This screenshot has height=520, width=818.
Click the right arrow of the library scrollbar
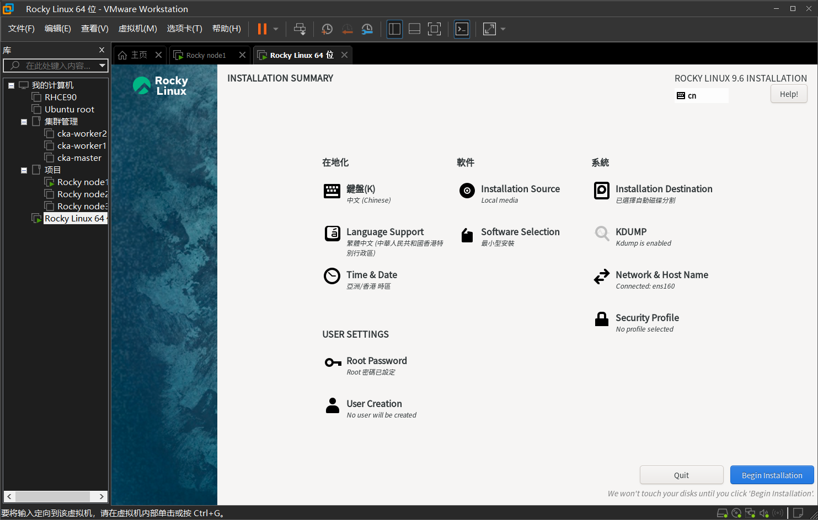click(101, 496)
